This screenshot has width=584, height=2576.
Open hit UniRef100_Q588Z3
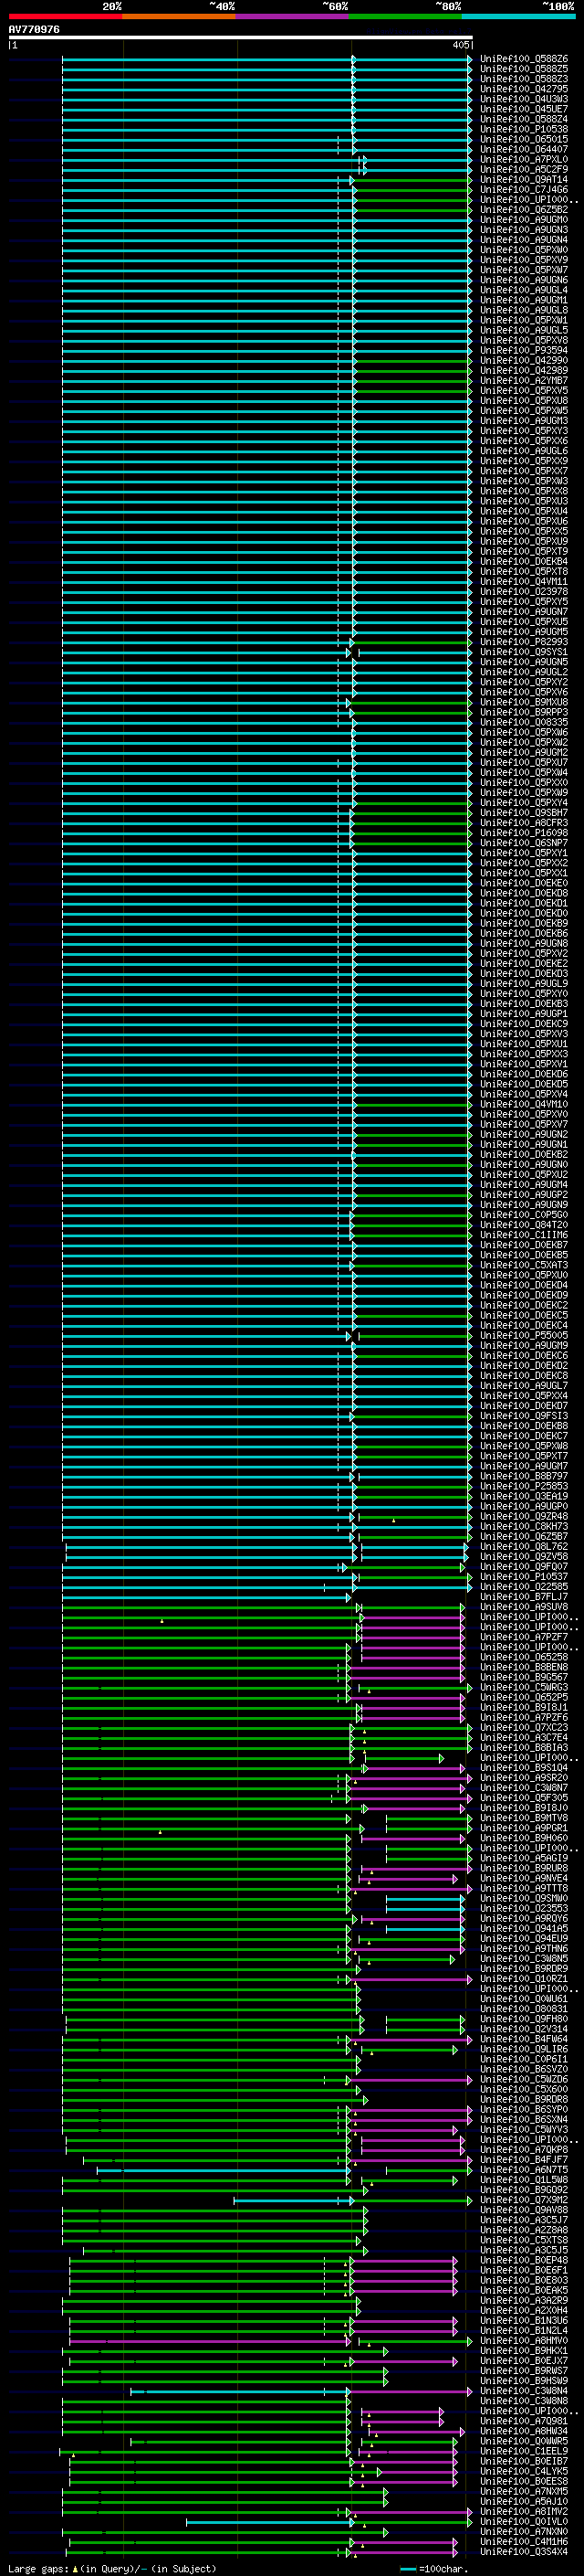(x=524, y=79)
